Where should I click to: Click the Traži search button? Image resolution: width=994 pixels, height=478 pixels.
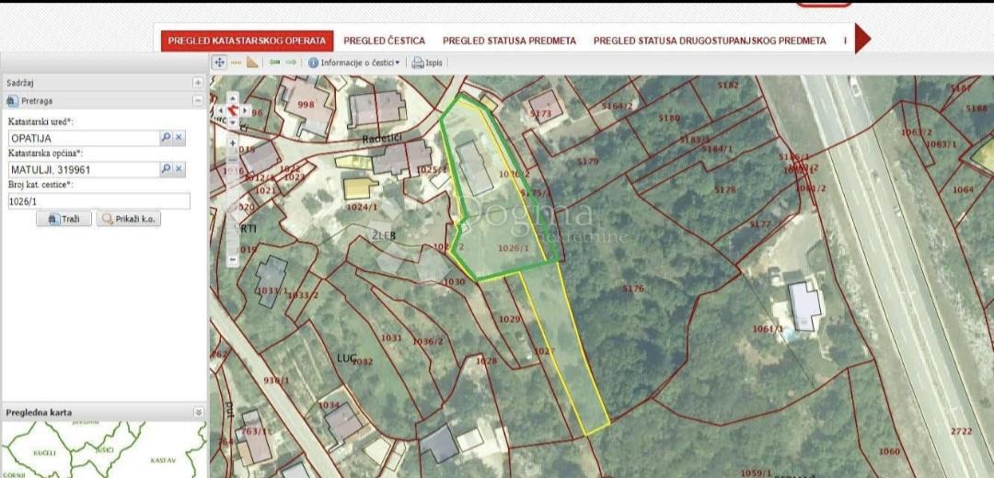pos(64,219)
